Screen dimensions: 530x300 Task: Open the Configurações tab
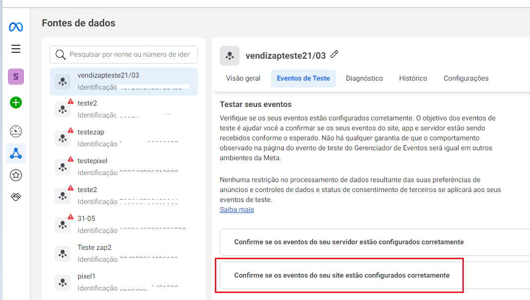(466, 79)
